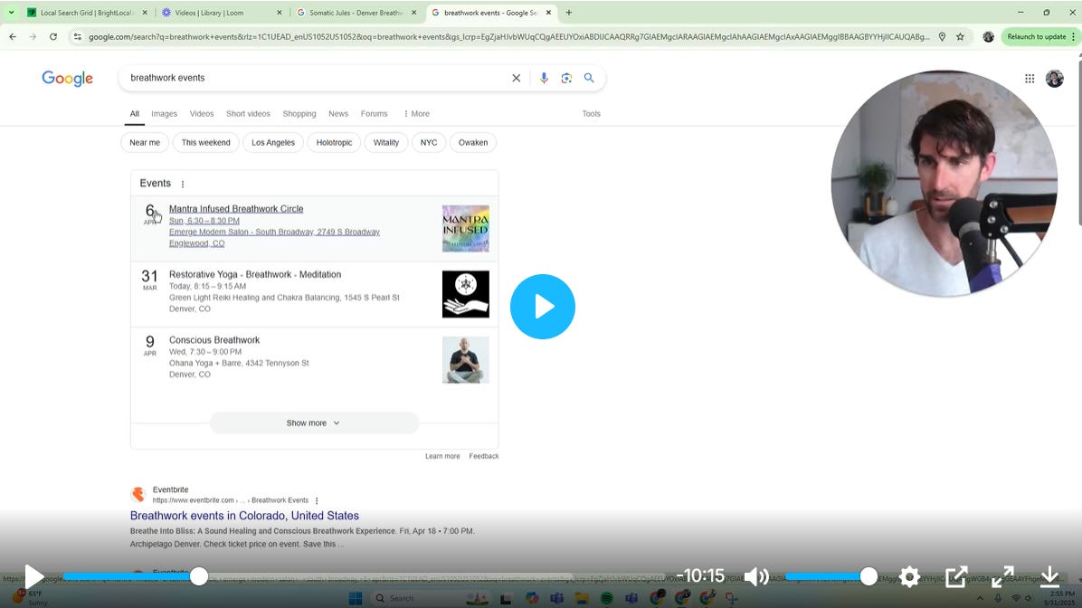
Task: Open a new browser tab
Action: click(569, 13)
